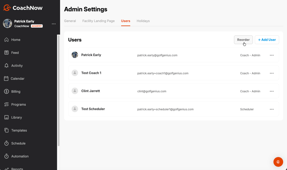The image size is (287, 170).
Task: Click the Feed icon
Action: (6, 52)
